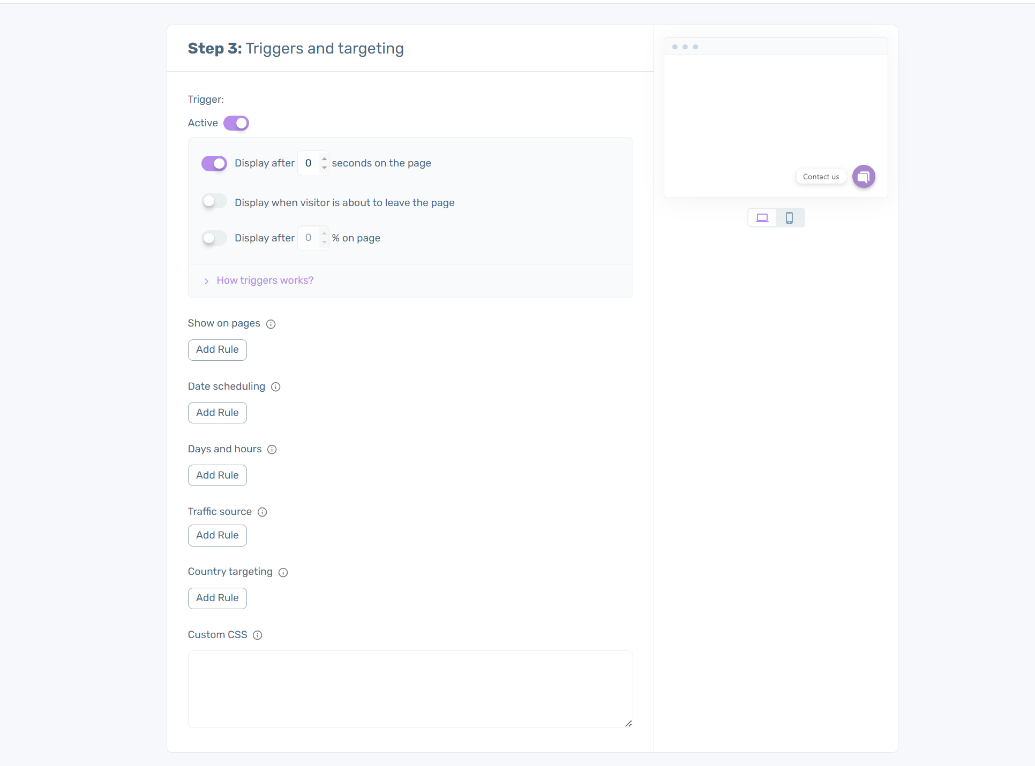
Task: Click the Custom CSS info icon
Action: (259, 635)
